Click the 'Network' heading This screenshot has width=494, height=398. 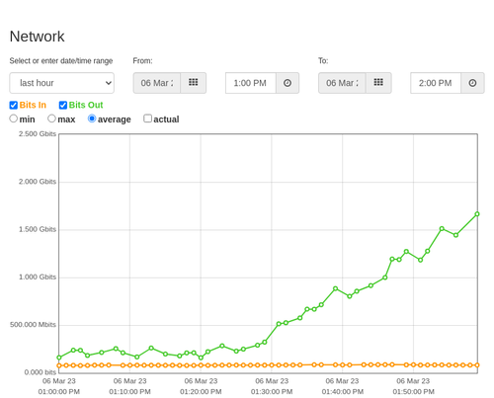pyautogui.click(x=37, y=37)
